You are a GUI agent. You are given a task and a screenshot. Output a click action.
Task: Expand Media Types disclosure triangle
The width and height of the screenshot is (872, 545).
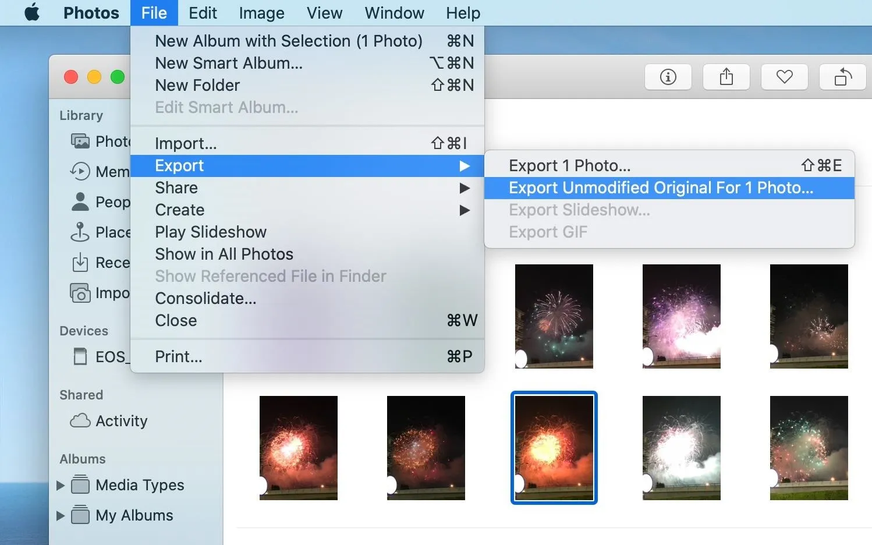[x=60, y=485]
